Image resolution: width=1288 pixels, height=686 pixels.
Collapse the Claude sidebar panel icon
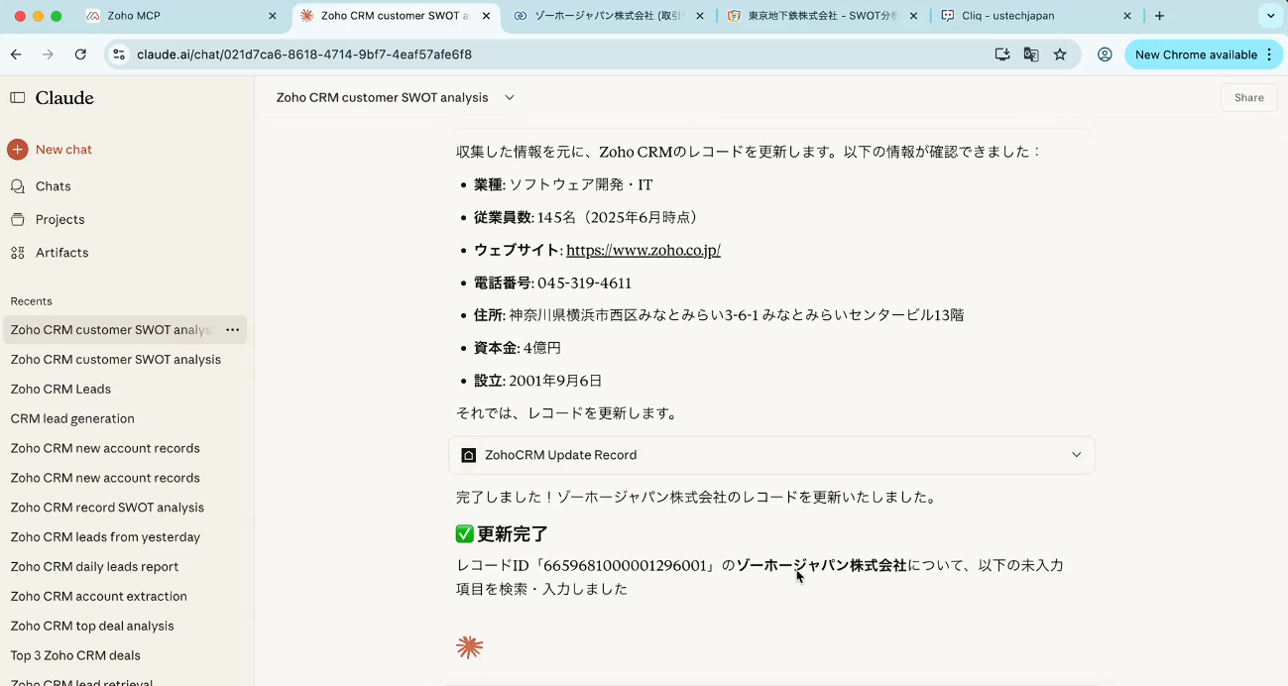[18, 97]
